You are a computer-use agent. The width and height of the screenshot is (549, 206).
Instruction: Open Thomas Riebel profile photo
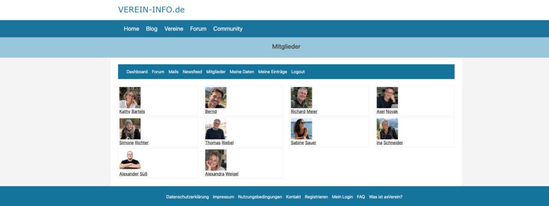216,129
